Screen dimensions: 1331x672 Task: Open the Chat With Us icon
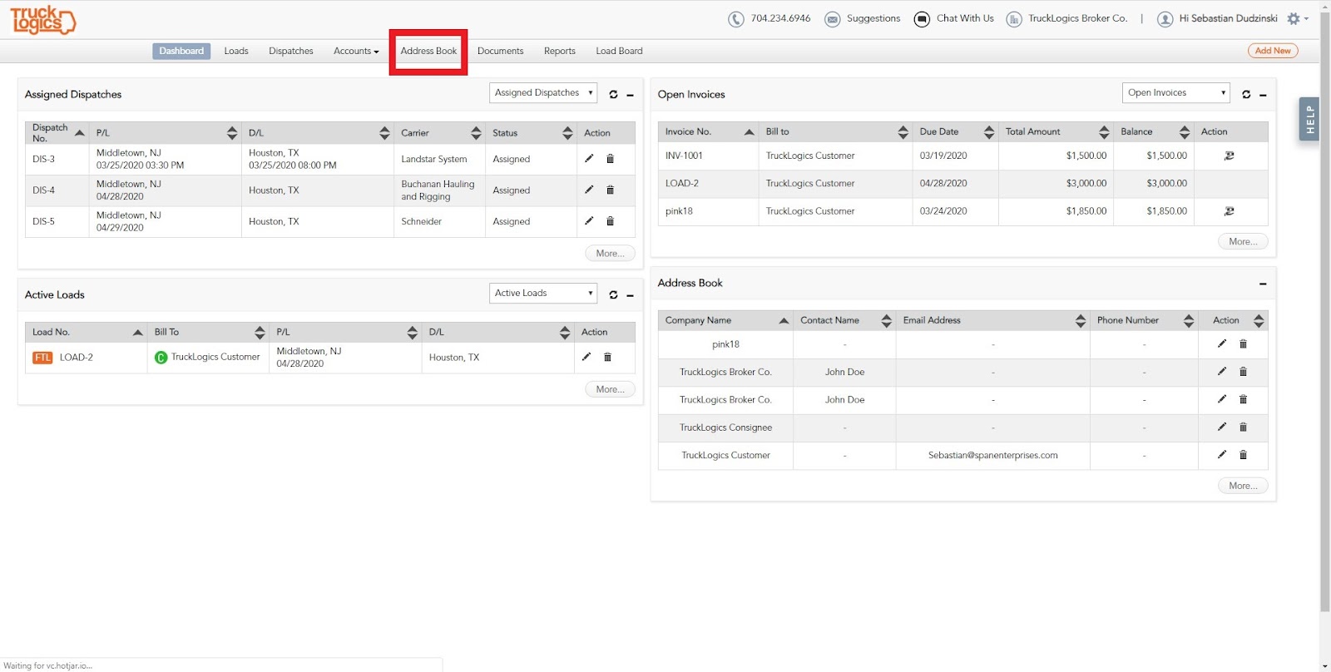pos(922,19)
